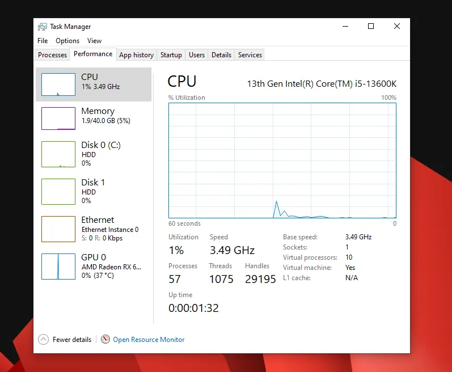The height and width of the screenshot is (372, 452).
Task: Click the Task Manager title bar icon
Action: 43,27
